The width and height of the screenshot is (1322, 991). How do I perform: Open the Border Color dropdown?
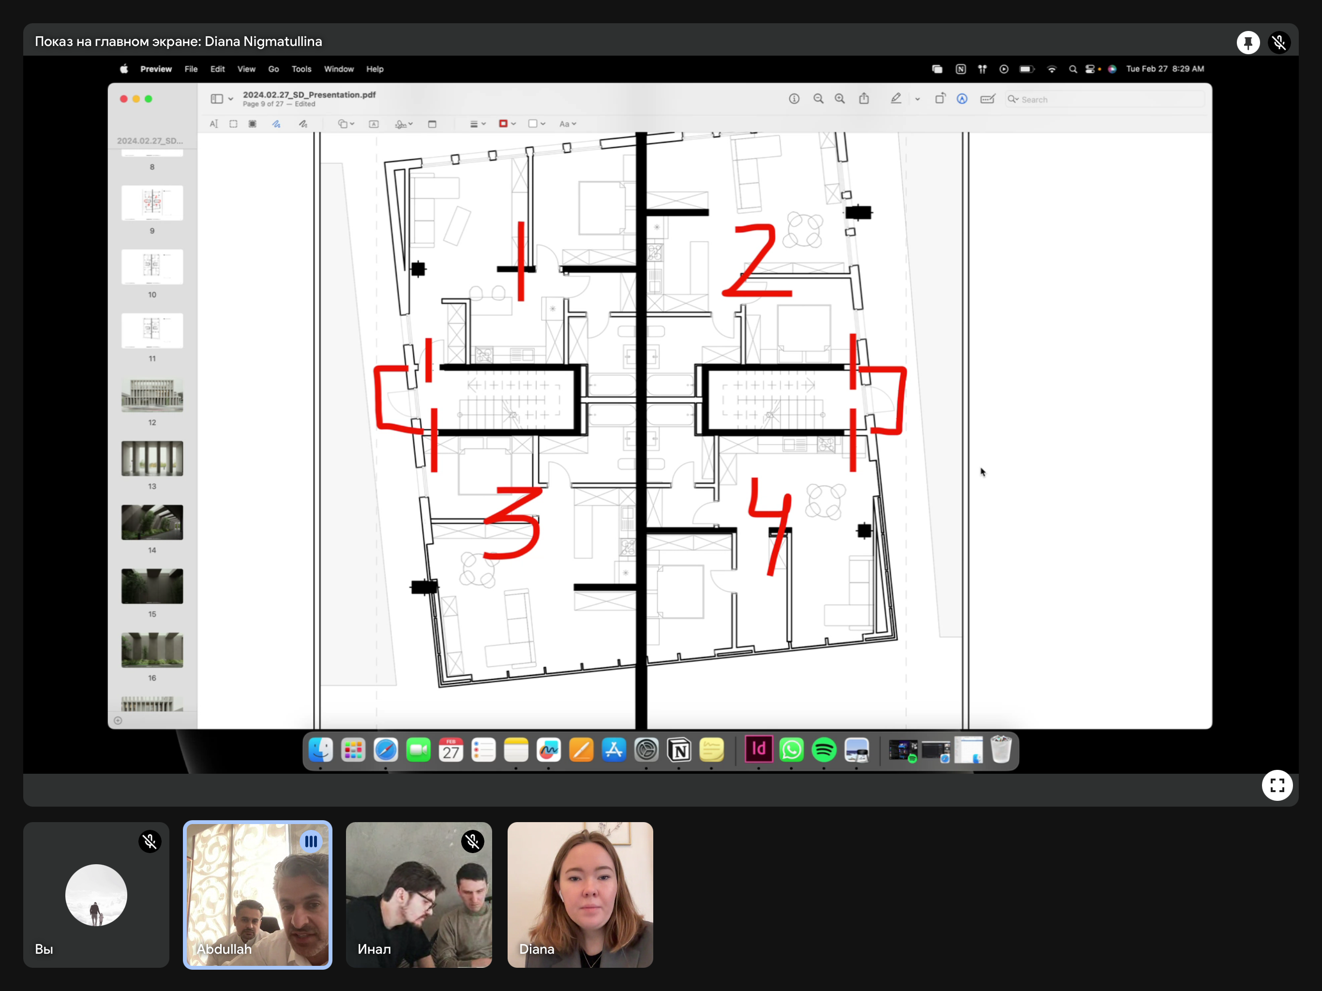[507, 124]
